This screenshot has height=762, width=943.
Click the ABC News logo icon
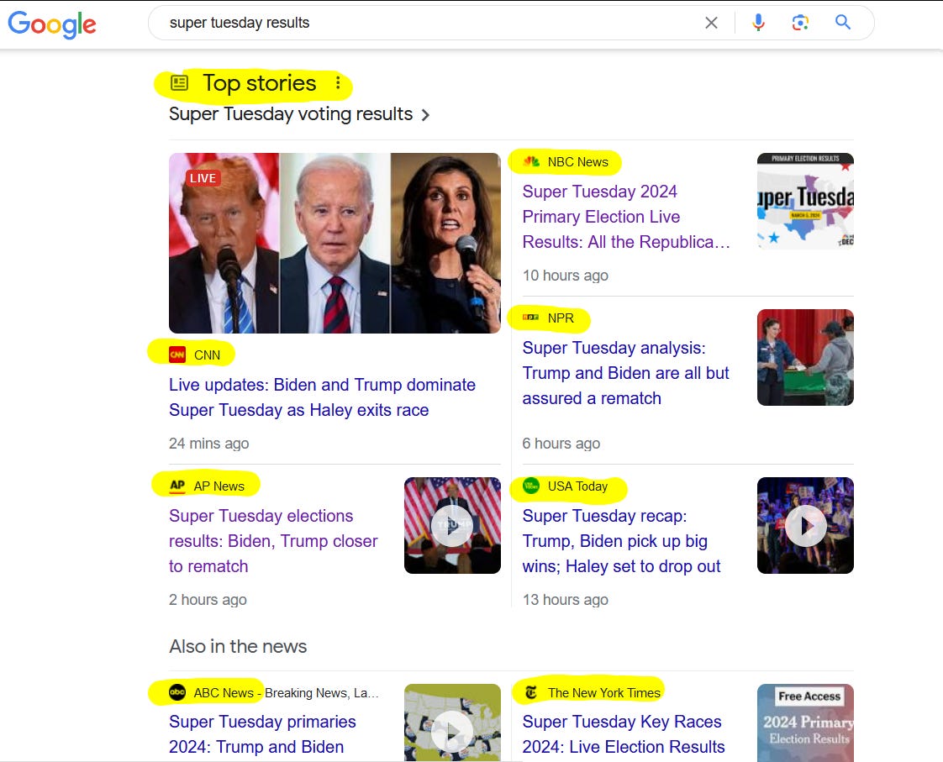point(177,692)
